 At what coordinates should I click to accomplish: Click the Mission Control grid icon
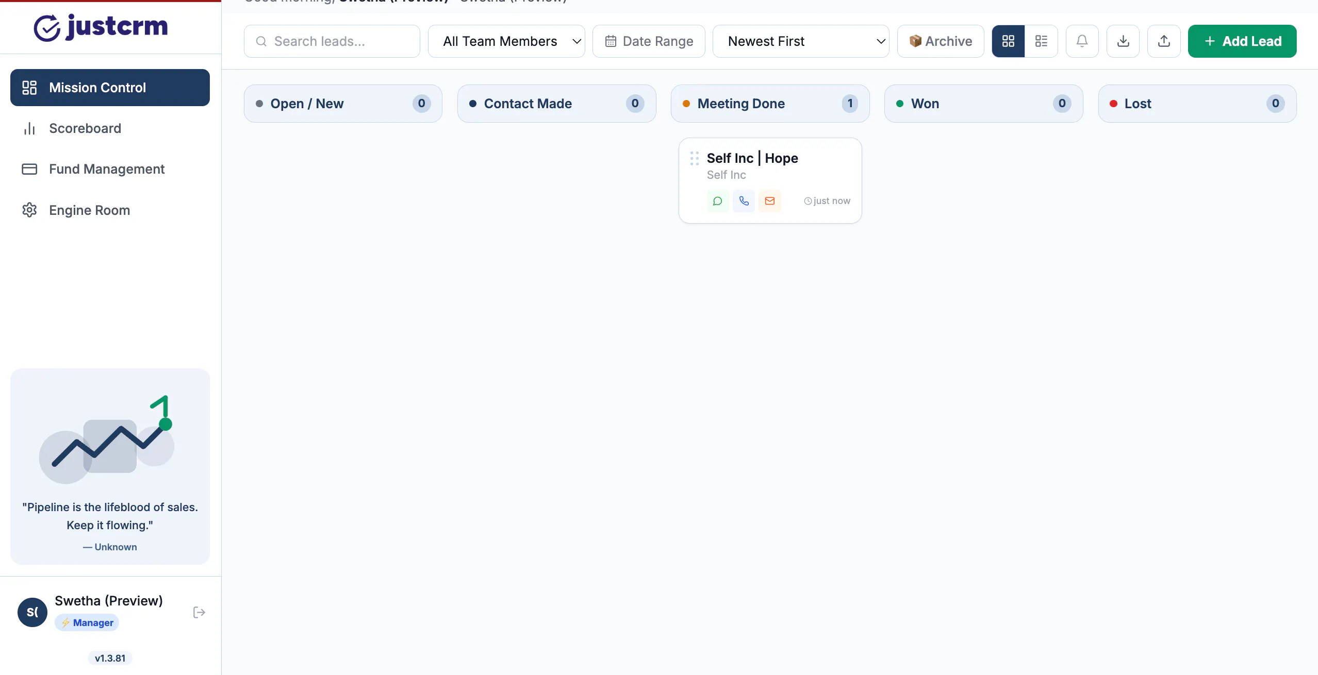29,88
